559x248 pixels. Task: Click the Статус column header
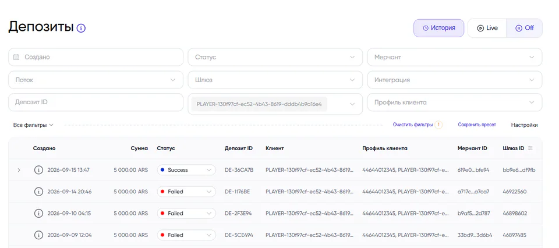166,148
